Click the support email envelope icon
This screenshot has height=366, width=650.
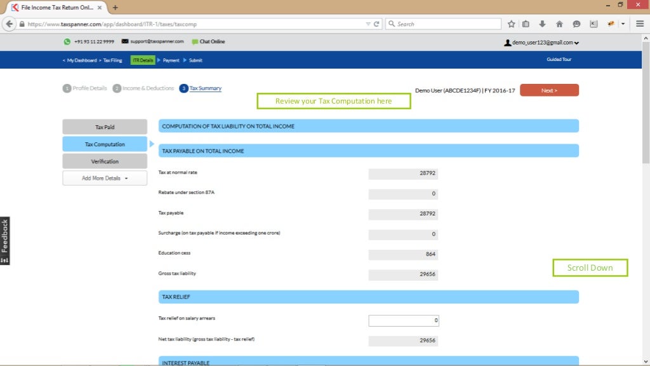tap(125, 41)
